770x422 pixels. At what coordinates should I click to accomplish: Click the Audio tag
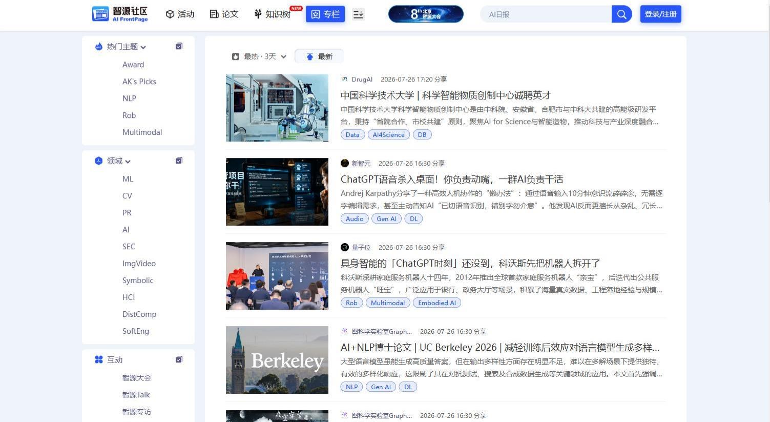(355, 219)
